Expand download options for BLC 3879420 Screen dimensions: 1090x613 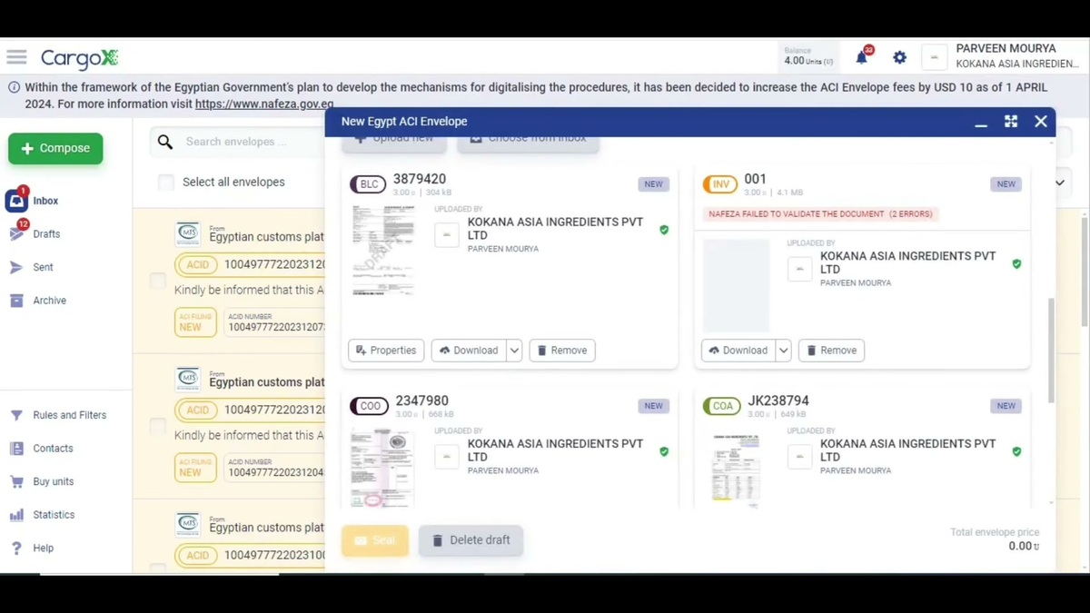pyautogui.click(x=514, y=351)
